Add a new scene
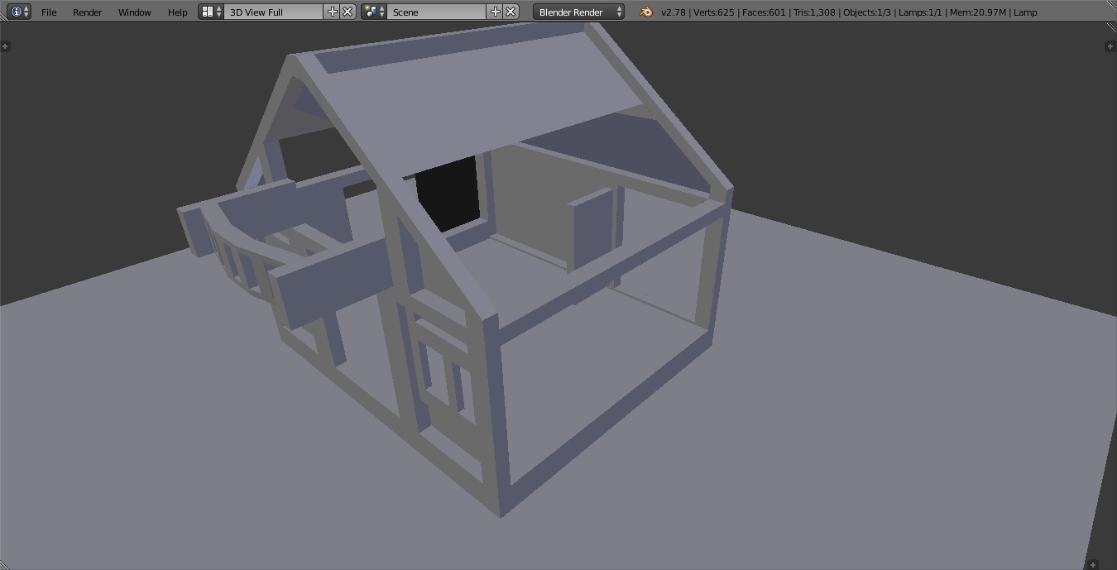Viewport: 1117px width, 570px height. pyautogui.click(x=496, y=12)
